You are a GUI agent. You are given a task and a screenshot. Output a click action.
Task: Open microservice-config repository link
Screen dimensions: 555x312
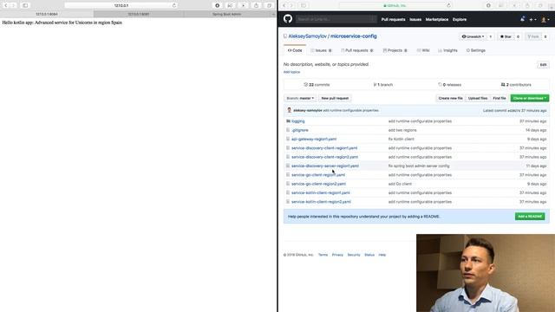(x=353, y=36)
